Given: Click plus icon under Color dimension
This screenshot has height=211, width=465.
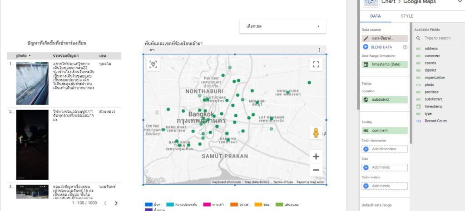Looking at the screenshot, I should coord(366,149).
